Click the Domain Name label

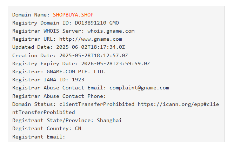pos(31,15)
